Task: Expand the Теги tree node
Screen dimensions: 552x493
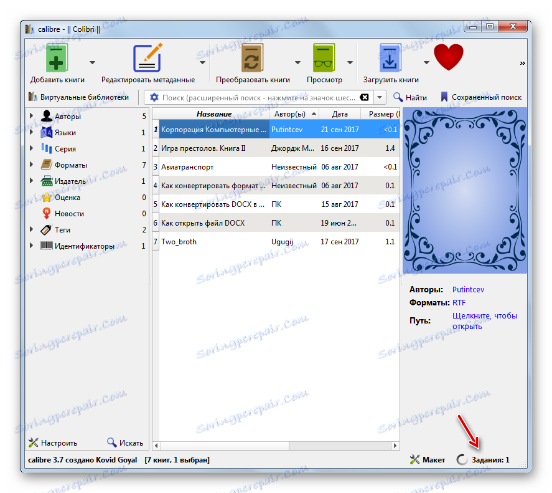Action: coord(31,229)
